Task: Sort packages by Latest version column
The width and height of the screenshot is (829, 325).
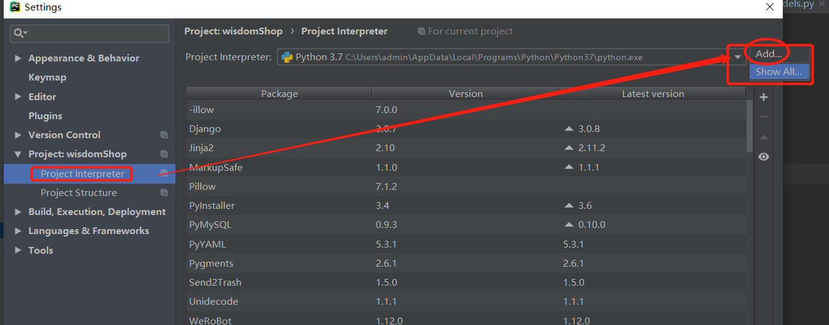Action: (652, 94)
